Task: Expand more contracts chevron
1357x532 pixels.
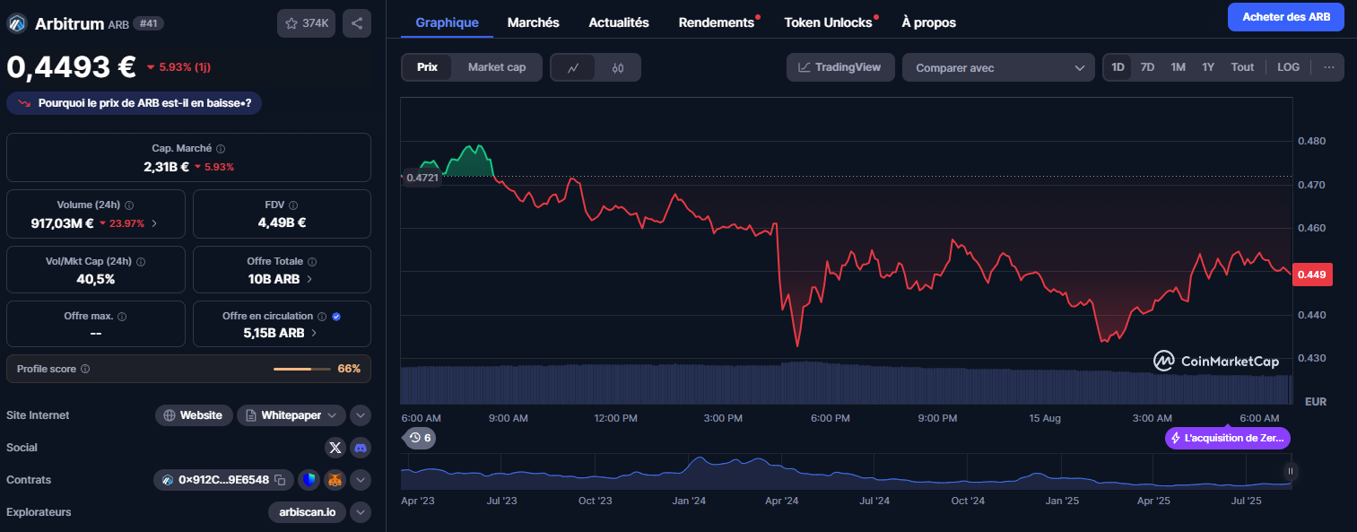Action: (361, 480)
